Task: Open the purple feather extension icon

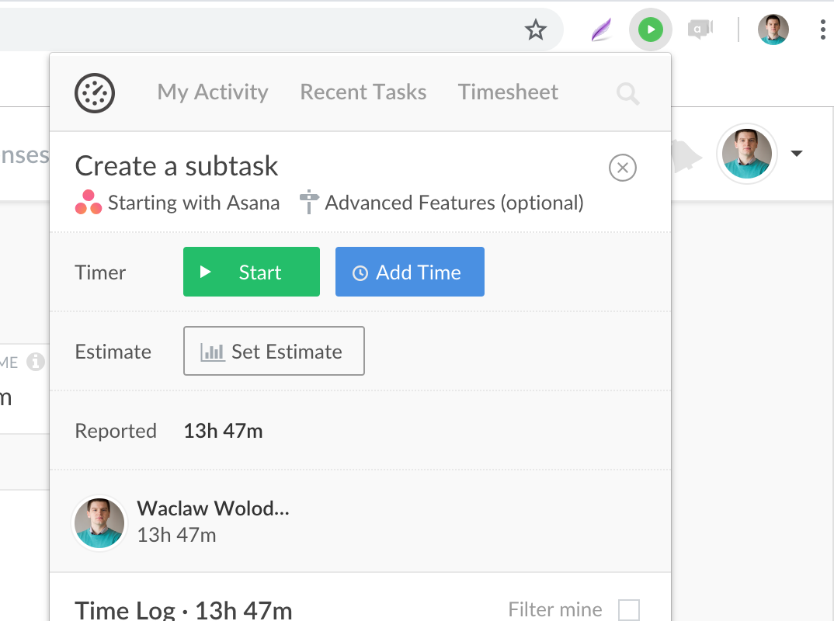Action: (x=602, y=29)
